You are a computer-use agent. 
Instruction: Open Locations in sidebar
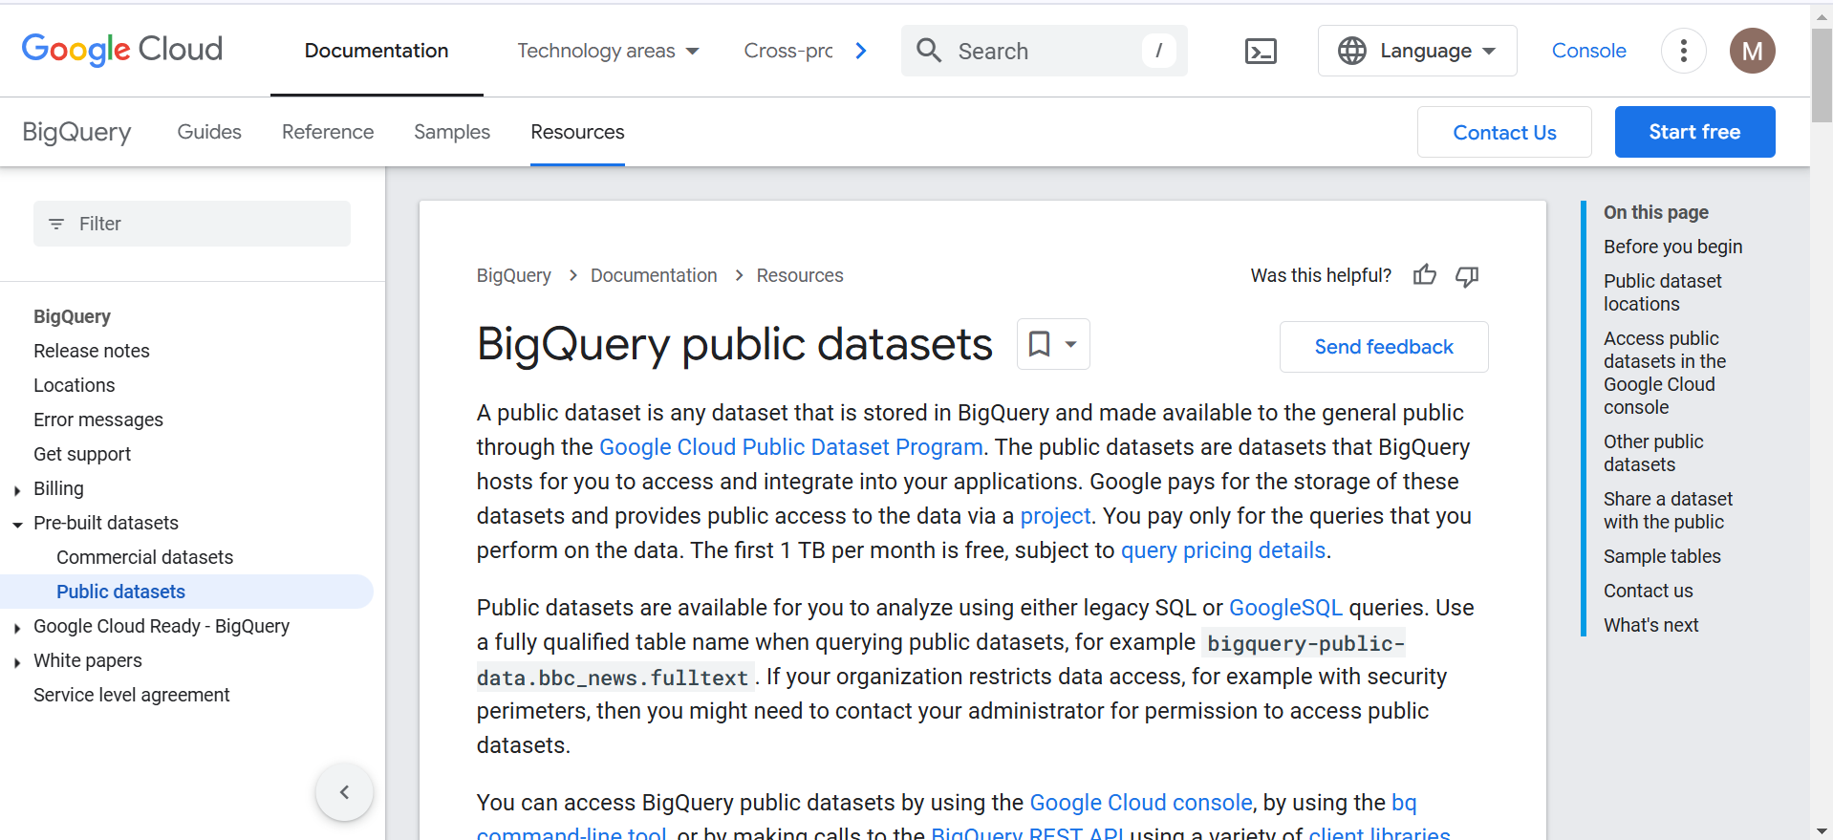75,385
